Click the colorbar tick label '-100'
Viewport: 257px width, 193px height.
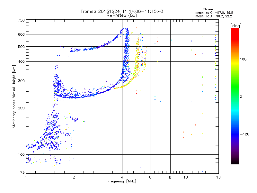(x=244, y=134)
